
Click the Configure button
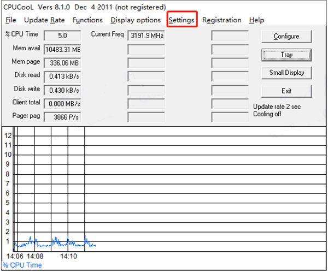tap(286, 37)
